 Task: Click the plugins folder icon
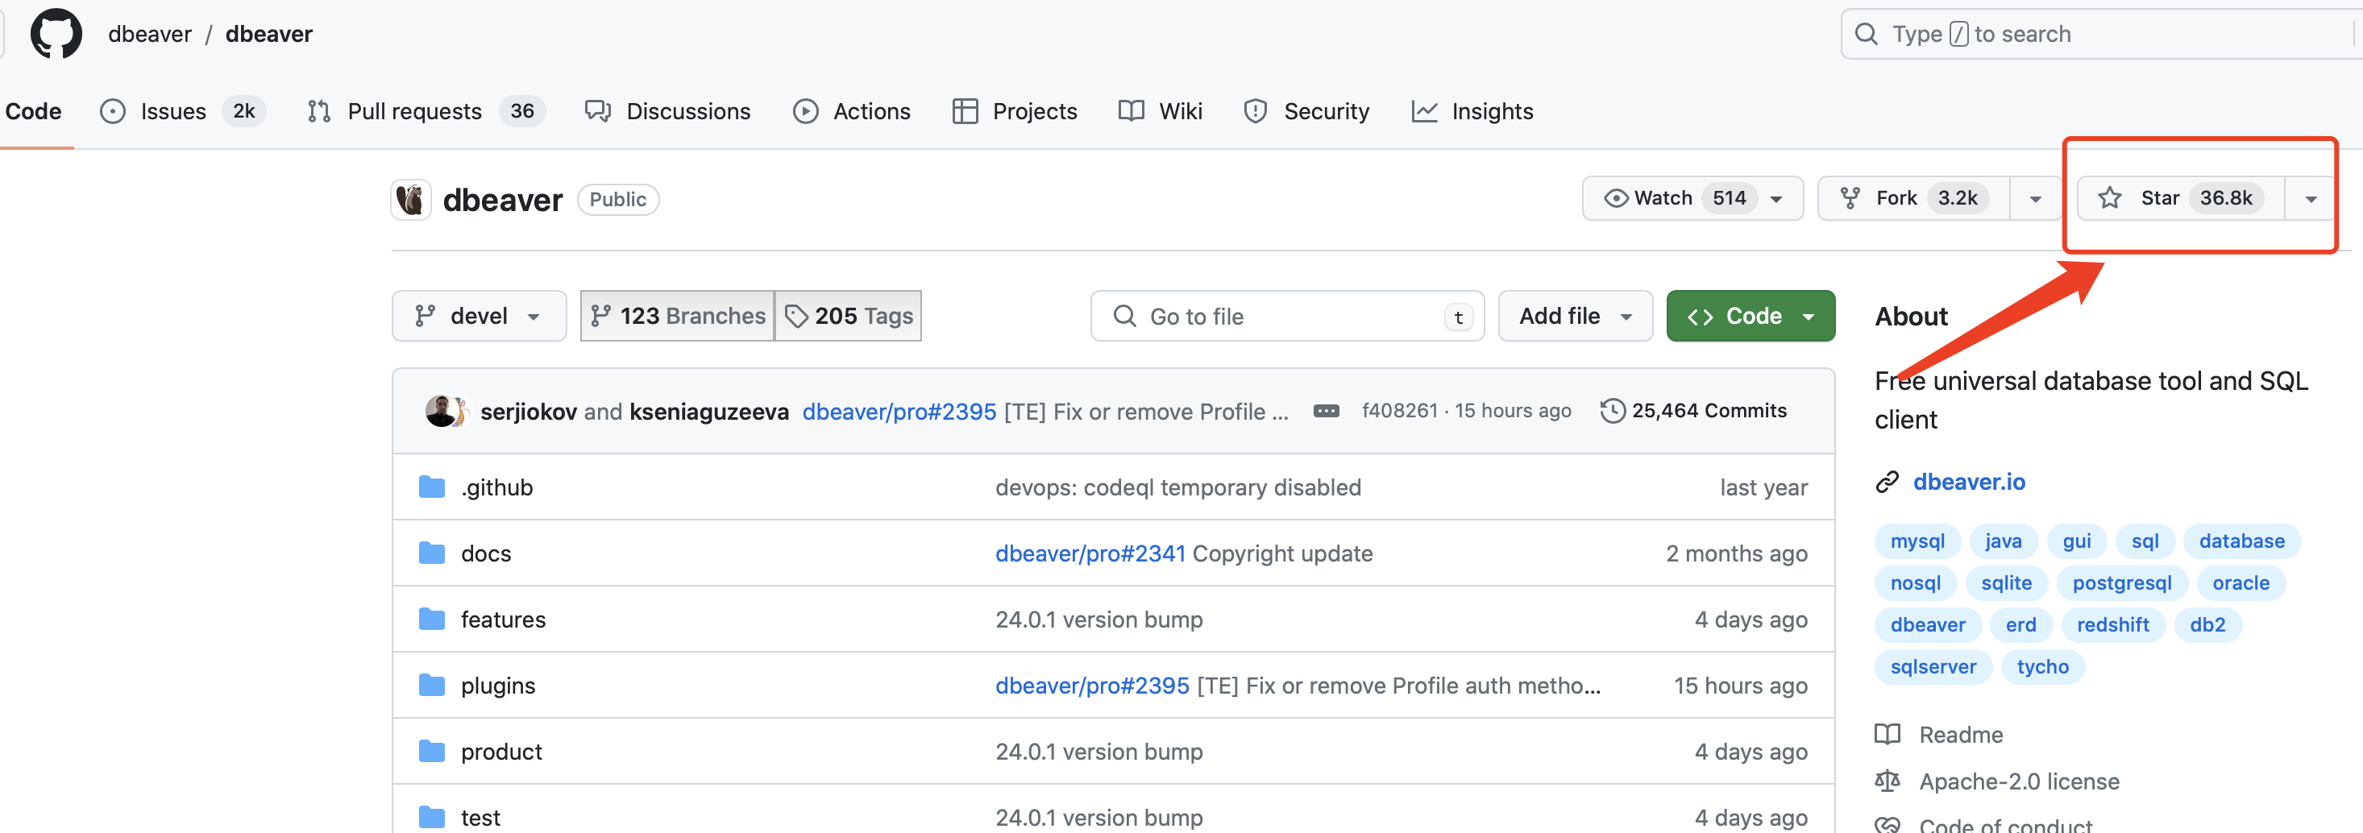(x=431, y=686)
